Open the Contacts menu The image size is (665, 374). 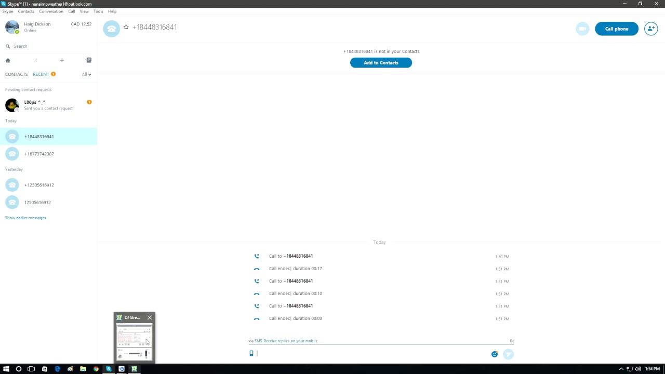pos(26,11)
